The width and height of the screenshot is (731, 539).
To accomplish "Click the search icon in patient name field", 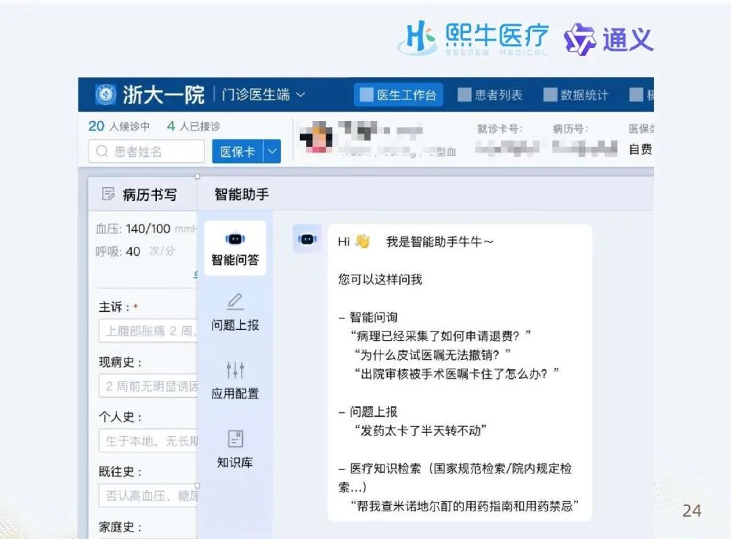I will [x=102, y=151].
